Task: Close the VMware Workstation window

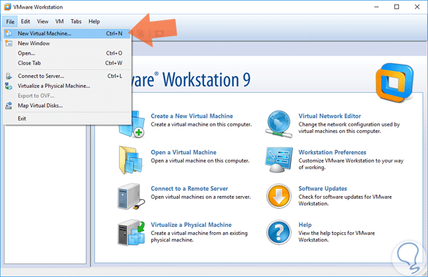Action: [x=417, y=7]
